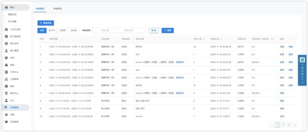Click the person icon for 员工
Image resolution: width=308 pixels, height=132 pixels.
click(6, 100)
